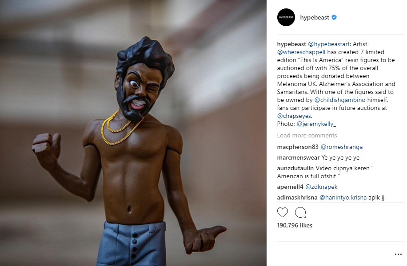Screen dimensions: 407x266
Task: Open the @hypebeastart mention link
Action: click(328, 44)
